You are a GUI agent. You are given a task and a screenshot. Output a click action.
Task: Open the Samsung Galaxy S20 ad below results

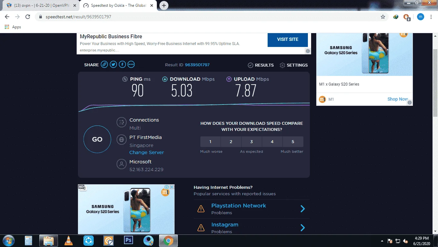[126, 209]
